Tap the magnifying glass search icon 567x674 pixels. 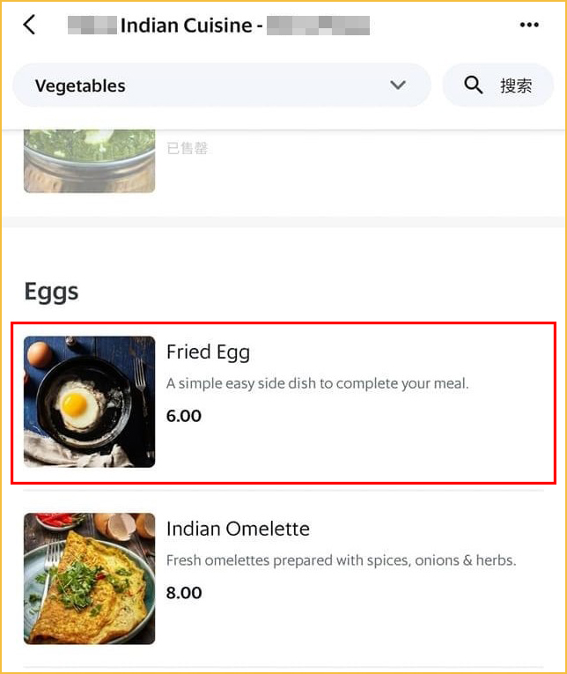point(474,85)
